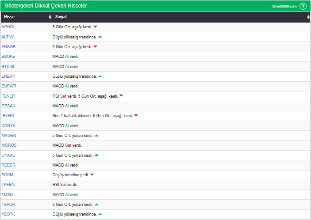Click the Hisse column header
The height and width of the screenshot is (220, 311).
coord(9,17)
